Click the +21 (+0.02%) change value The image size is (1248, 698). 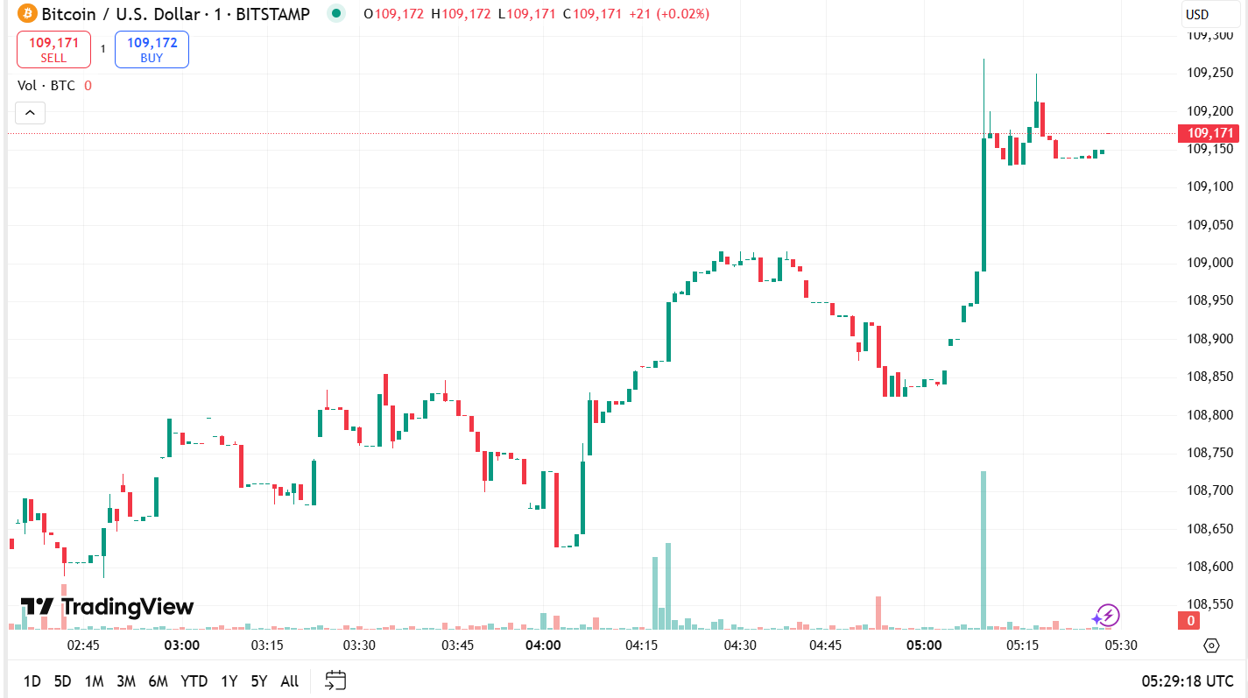[x=669, y=14]
